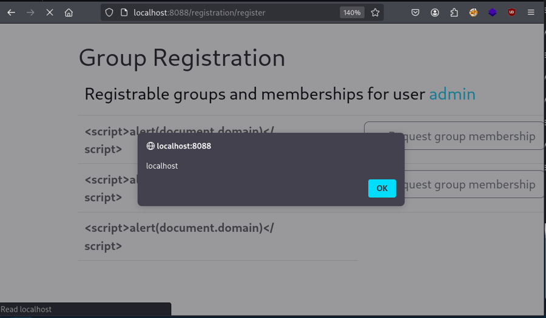The image size is (546, 318).
Task: Click the URL address bar text
Action: coord(200,12)
